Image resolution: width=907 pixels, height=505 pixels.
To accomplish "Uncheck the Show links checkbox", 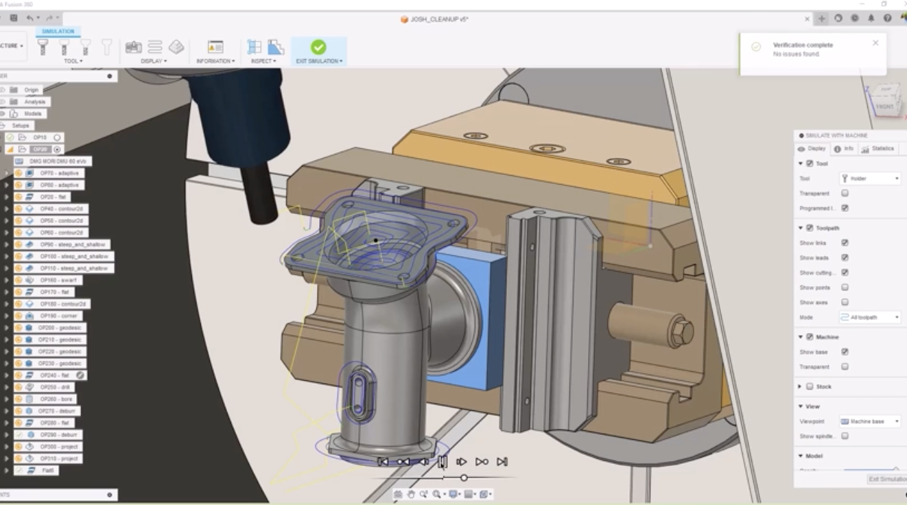I will 845,243.
